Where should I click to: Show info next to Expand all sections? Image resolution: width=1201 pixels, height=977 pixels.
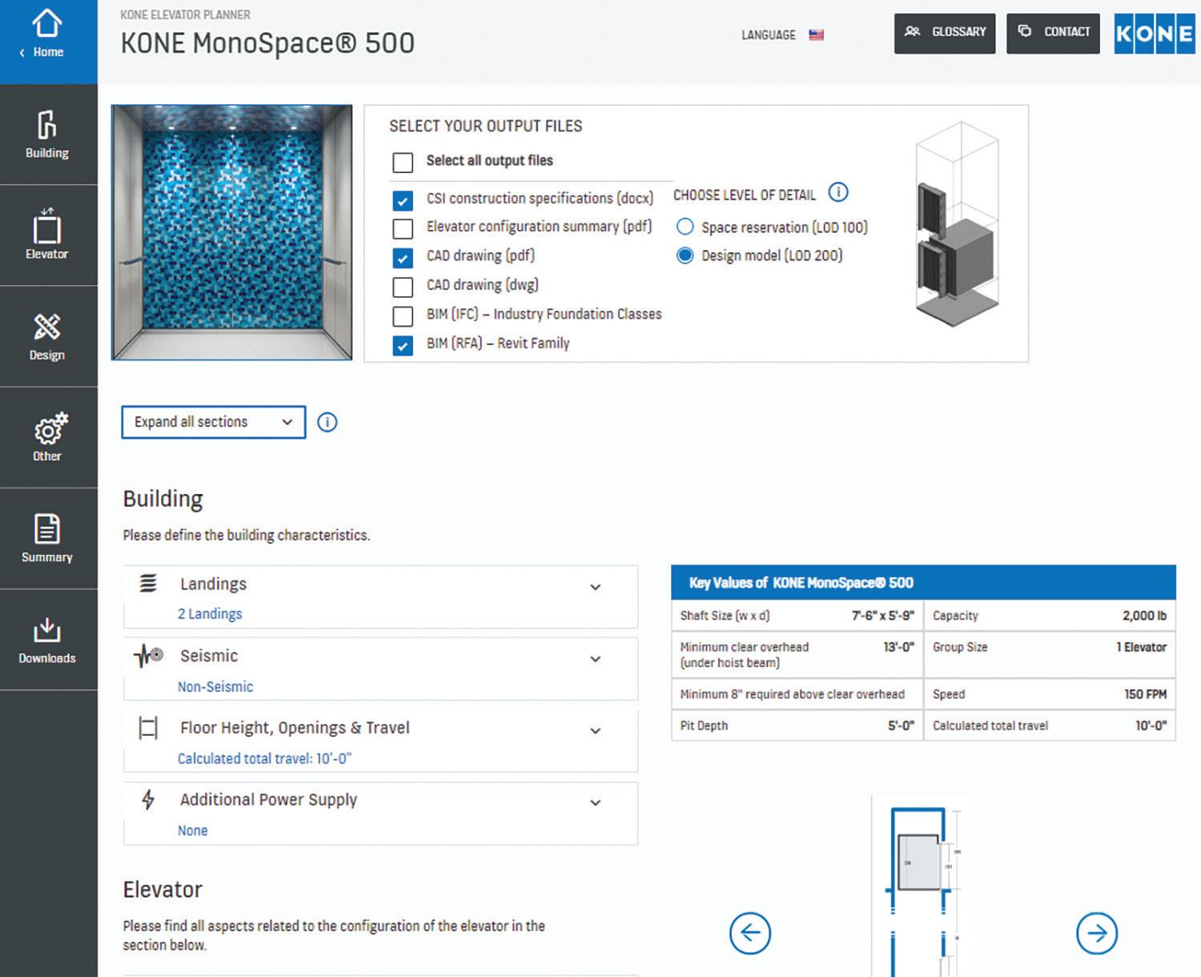327,422
